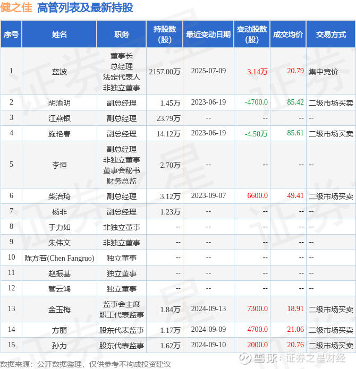This screenshot has width=356, height=369.
Task: Click the red 3.14万 change value
Action: coord(257,72)
